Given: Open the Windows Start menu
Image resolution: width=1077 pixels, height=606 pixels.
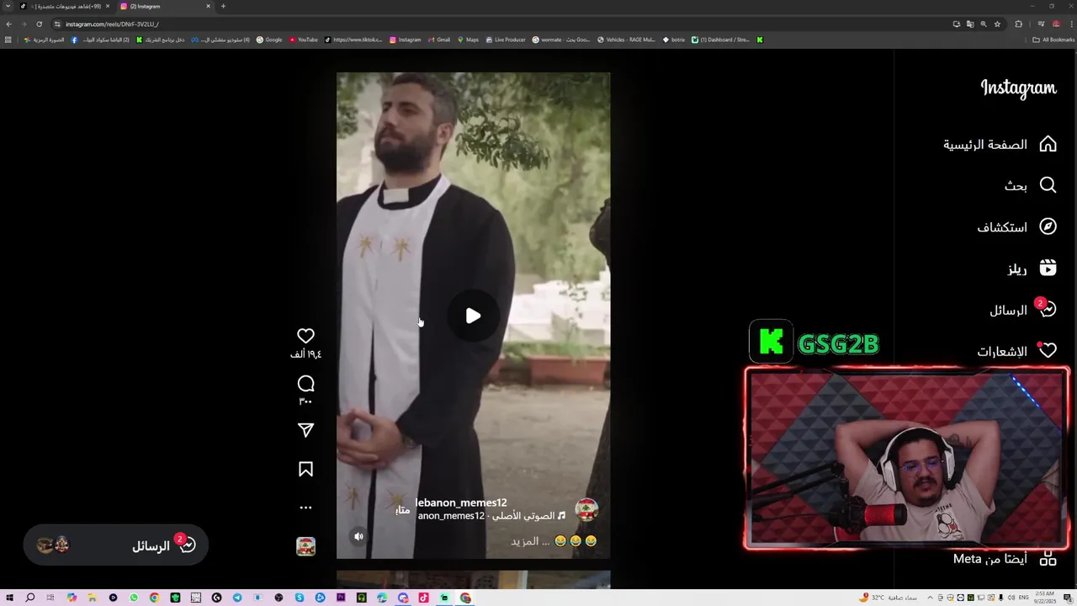Looking at the screenshot, I should point(9,598).
